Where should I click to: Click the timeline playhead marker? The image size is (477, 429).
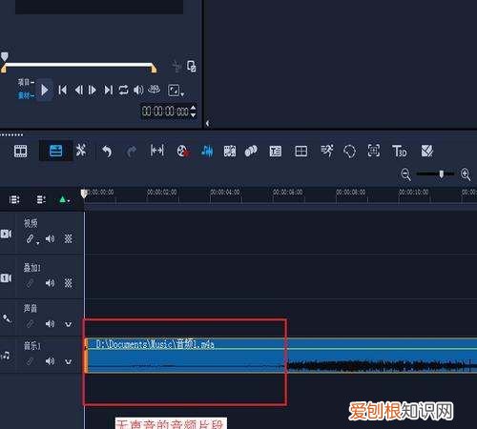84,194
